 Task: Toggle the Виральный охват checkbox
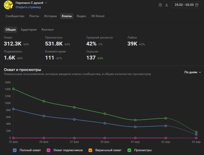pyautogui.click(x=91, y=150)
